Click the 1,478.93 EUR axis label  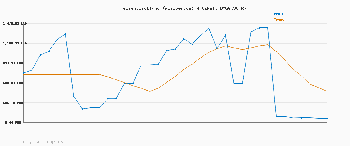(x=15, y=23)
